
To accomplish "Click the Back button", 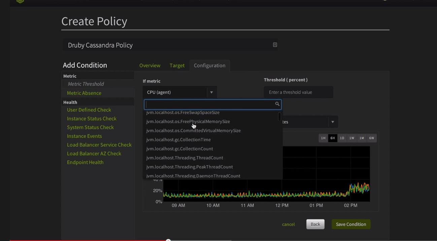I will tap(315, 224).
